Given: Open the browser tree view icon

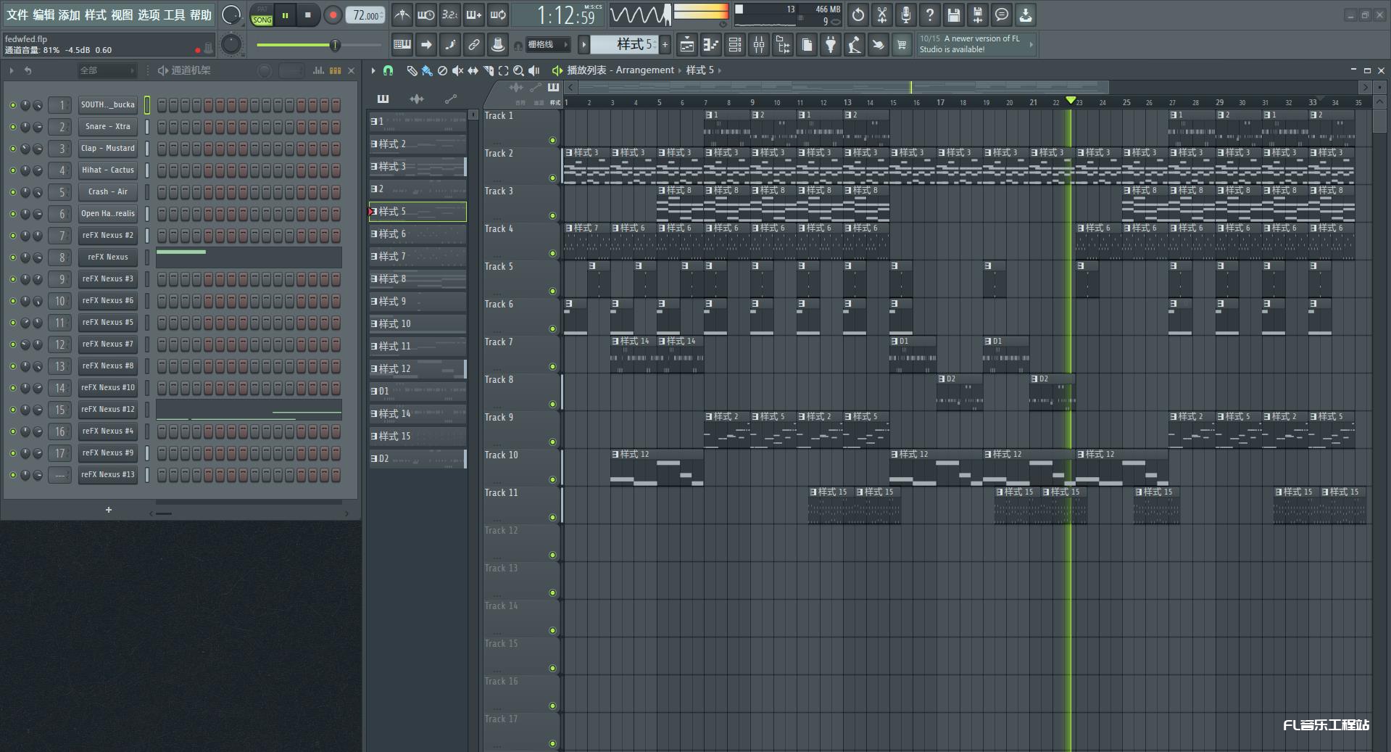Looking at the screenshot, I should tap(783, 45).
